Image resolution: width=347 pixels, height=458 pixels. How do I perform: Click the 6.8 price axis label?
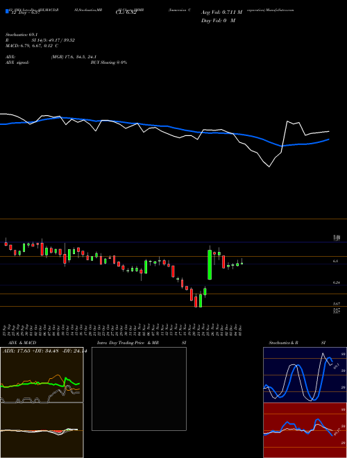point(336,261)
